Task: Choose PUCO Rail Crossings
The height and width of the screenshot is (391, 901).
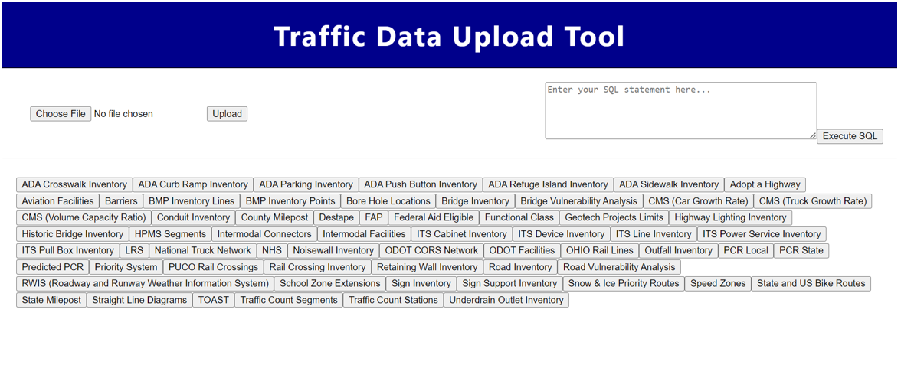Action: pos(213,268)
